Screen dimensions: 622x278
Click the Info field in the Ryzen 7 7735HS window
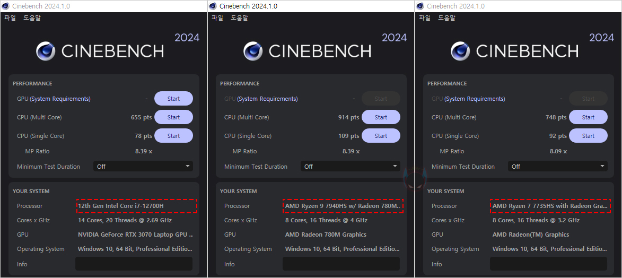pyautogui.click(x=548, y=264)
